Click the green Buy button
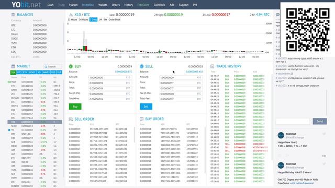The image size is (335, 188). pyautogui.click(x=75, y=107)
